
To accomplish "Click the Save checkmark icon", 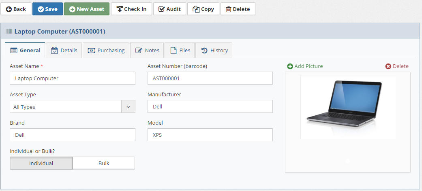I will coord(41,9).
